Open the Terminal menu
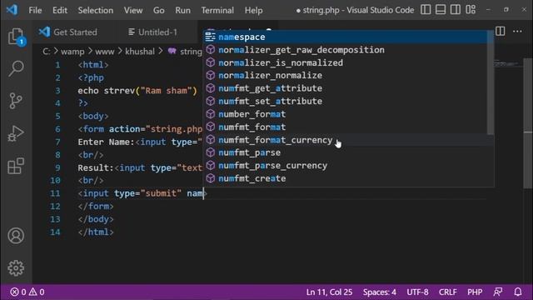The image size is (533, 300). pyautogui.click(x=217, y=10)
